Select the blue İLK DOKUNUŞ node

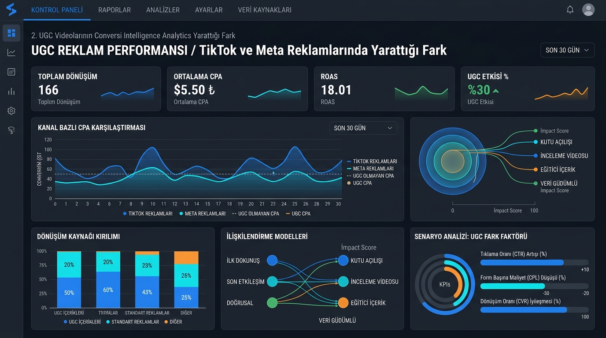[272, 260]
